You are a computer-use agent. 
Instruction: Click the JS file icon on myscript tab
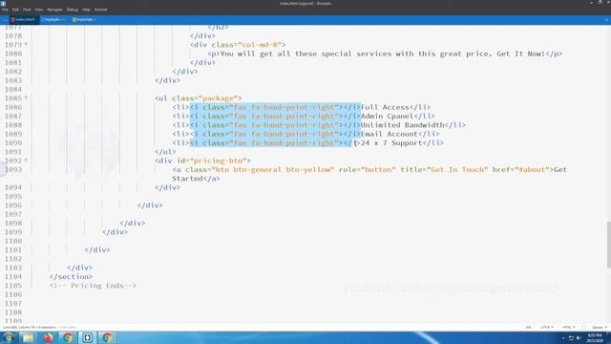click(x=74, y=19)
